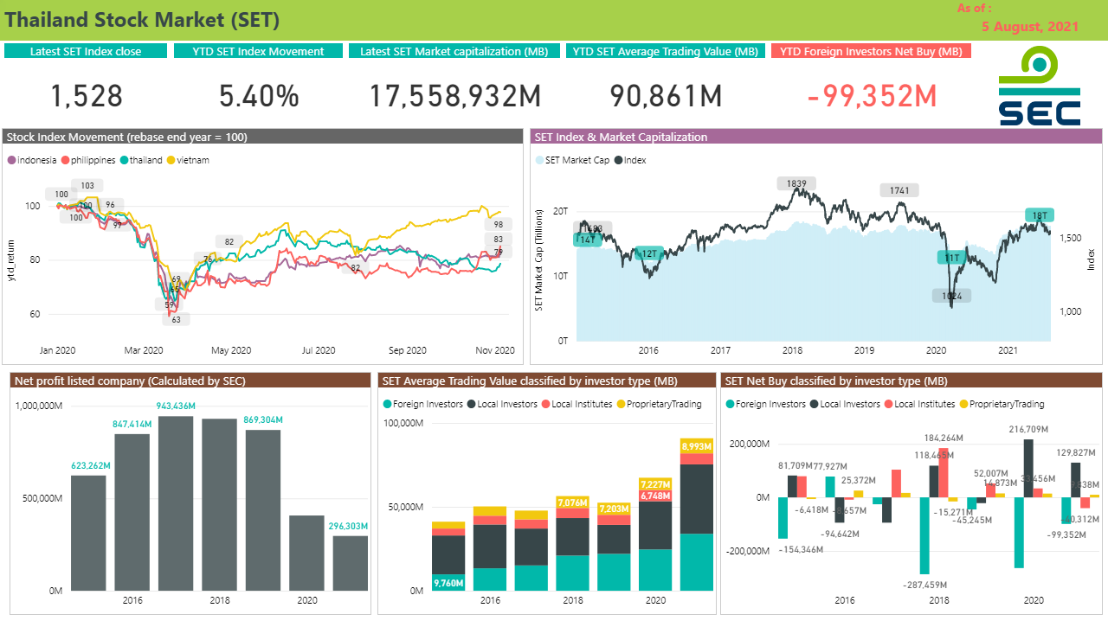This screenshot has width=1108, height=640.
Task: Select the 1,528 index close value
Action: (87, 96)
